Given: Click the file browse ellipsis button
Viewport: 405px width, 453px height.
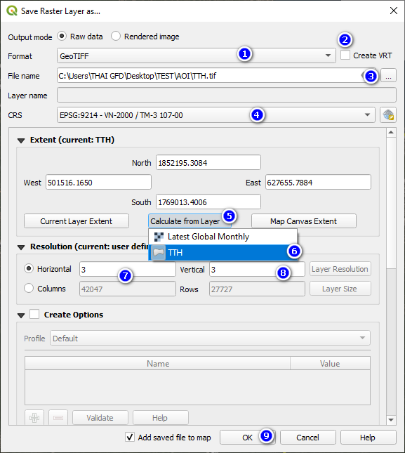Looking at the screenshot, I should (388, 76).
